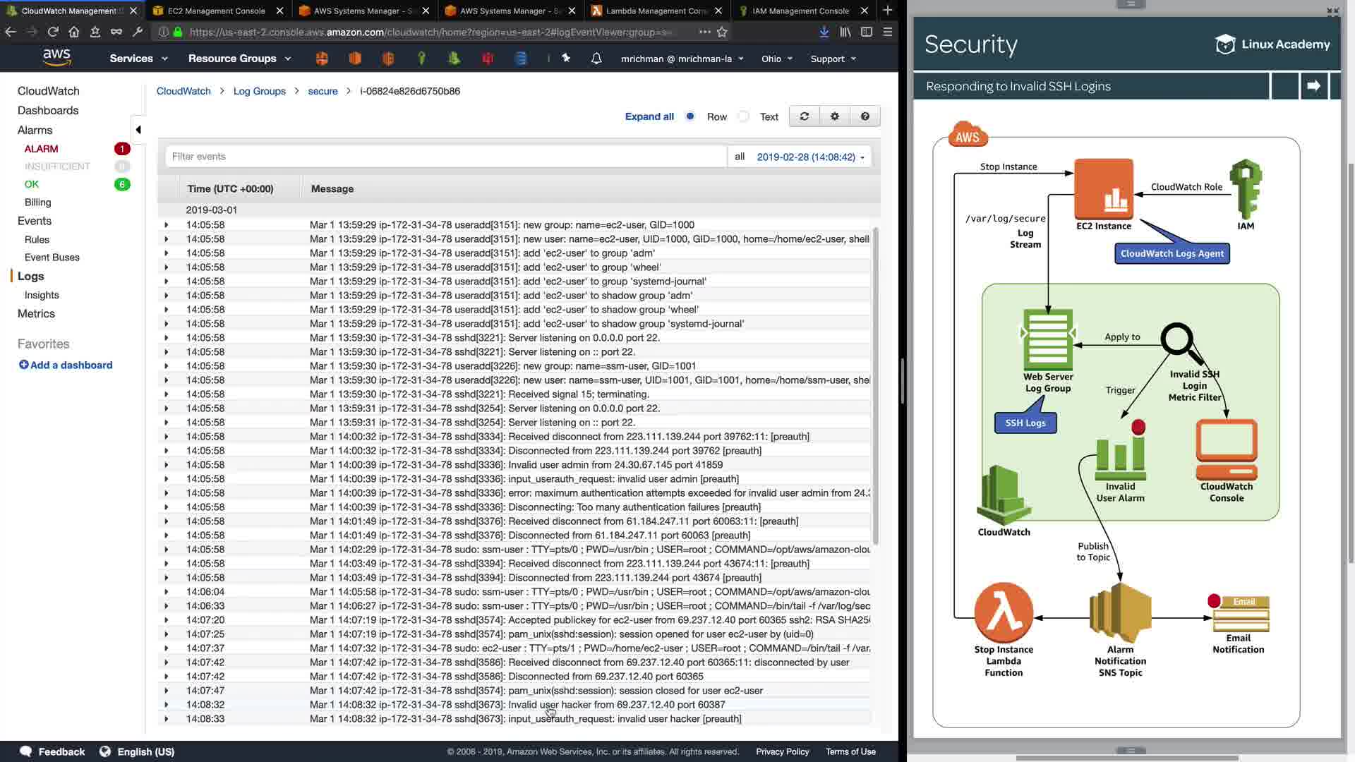Image resolution: width=1355 pixels, height=762 pixels.
Task: Expand the 14:08:32 Invalid user hacker row
Action: pos(167,705)
